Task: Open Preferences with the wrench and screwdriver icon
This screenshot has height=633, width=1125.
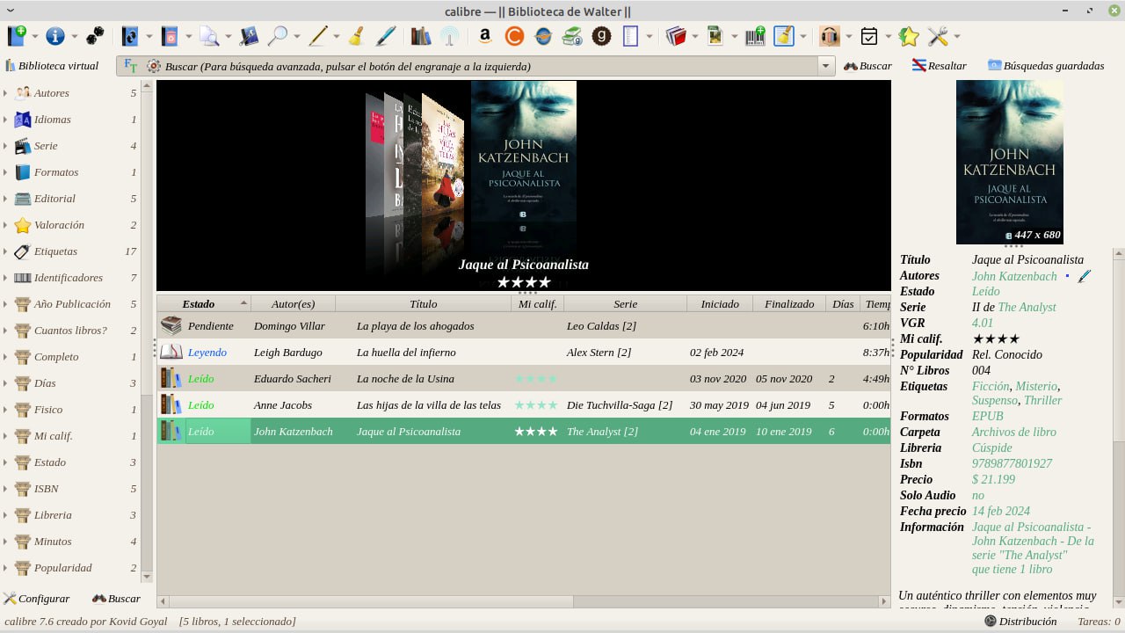Action: 938,36
